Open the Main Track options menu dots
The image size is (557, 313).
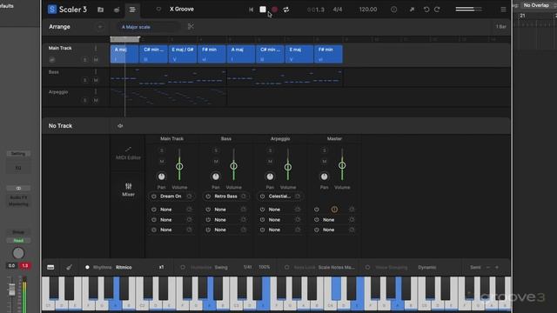pos(96,48)
